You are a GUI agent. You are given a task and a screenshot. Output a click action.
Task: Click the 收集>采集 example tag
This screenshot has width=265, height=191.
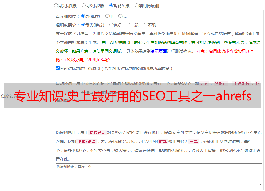coord(86,141)
